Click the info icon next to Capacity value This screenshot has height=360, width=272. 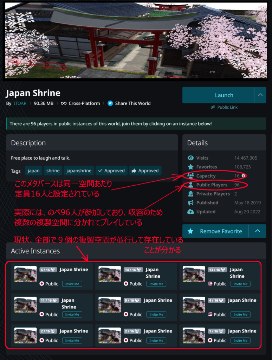243,176
